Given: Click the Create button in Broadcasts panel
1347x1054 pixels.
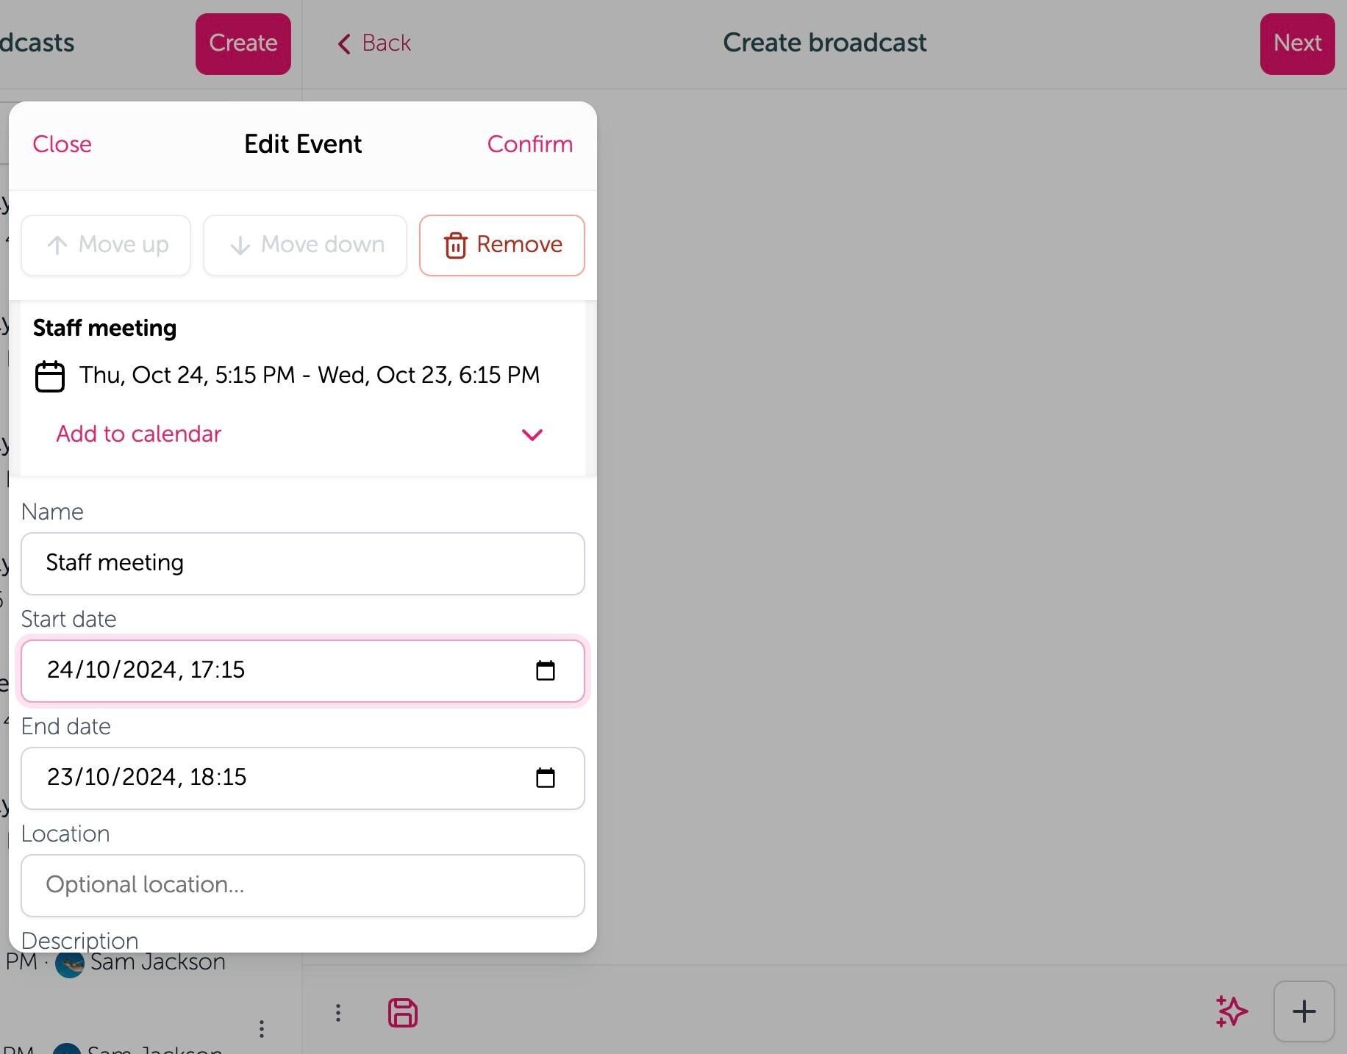Looking at the screenshot, I should pos(243,43).
